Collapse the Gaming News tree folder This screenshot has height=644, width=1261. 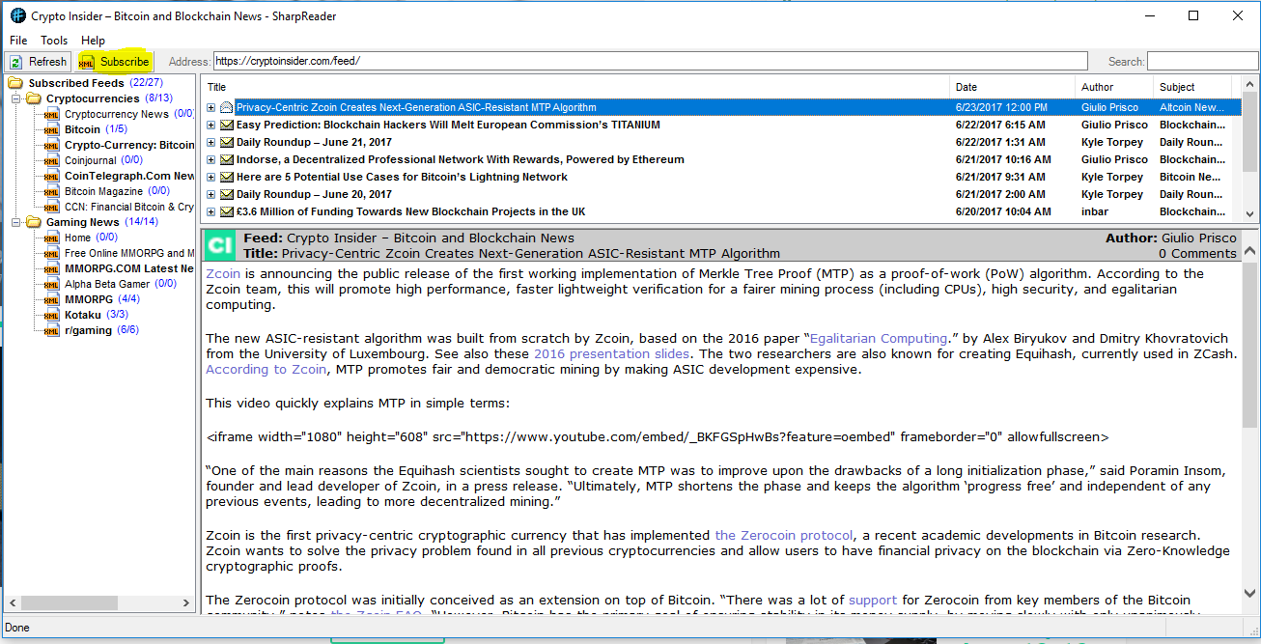pos(16,222)
